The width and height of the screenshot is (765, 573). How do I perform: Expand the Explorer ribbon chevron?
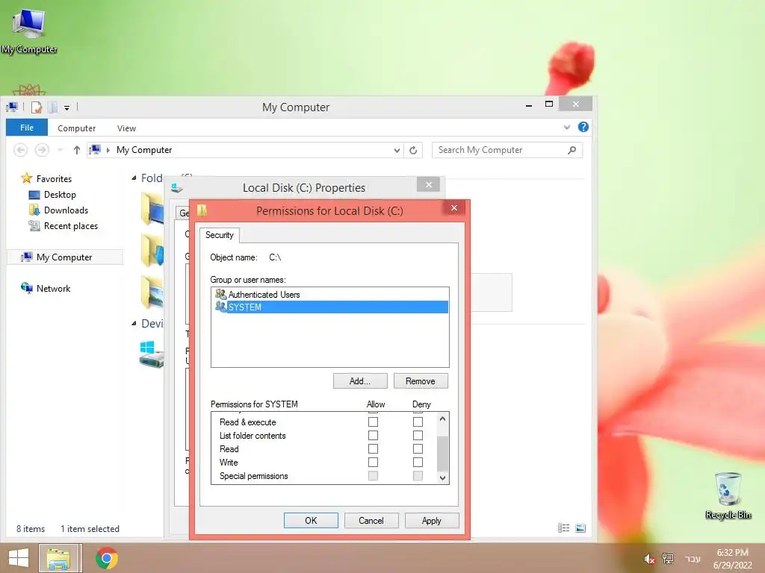pyautogui.click(x=566, y=127)
